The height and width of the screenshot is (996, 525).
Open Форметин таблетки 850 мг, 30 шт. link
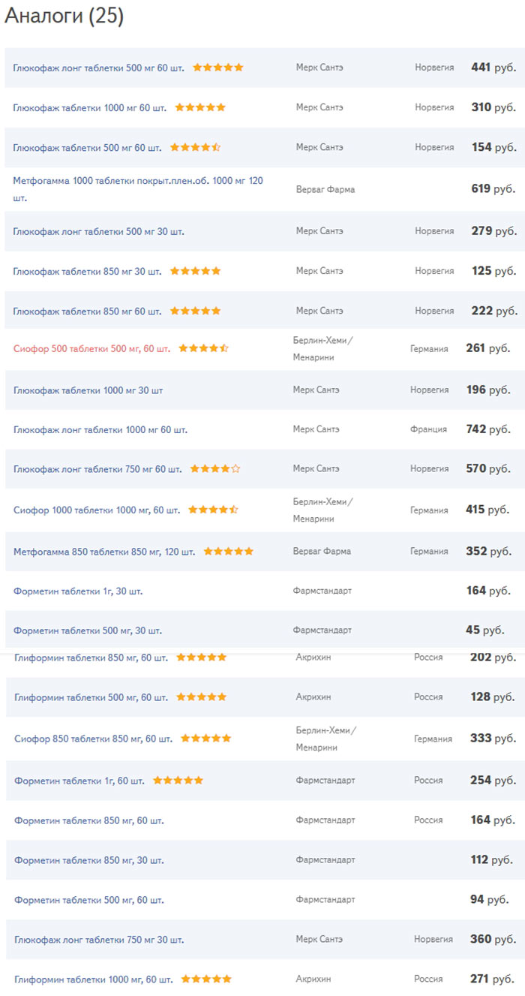pyautogui.click(x=89, y=860)
